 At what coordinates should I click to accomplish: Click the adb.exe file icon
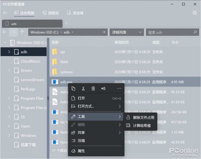55,82
